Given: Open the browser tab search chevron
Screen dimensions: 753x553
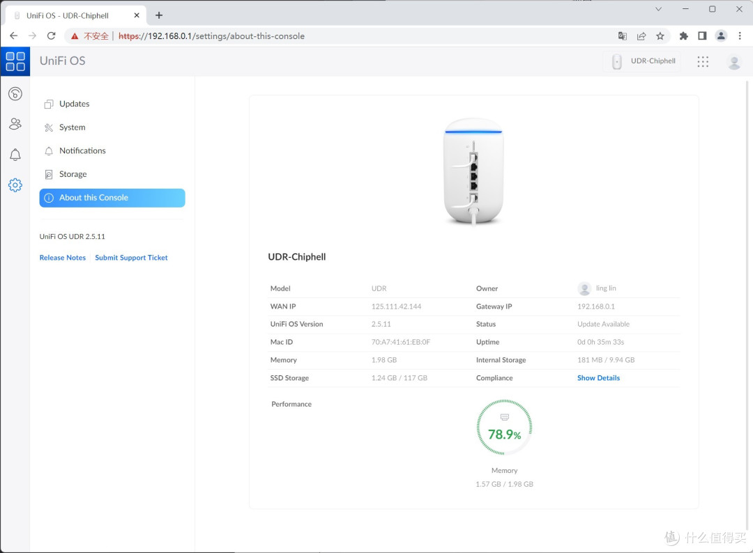Looking at the screenshot, I should [657, 9].
